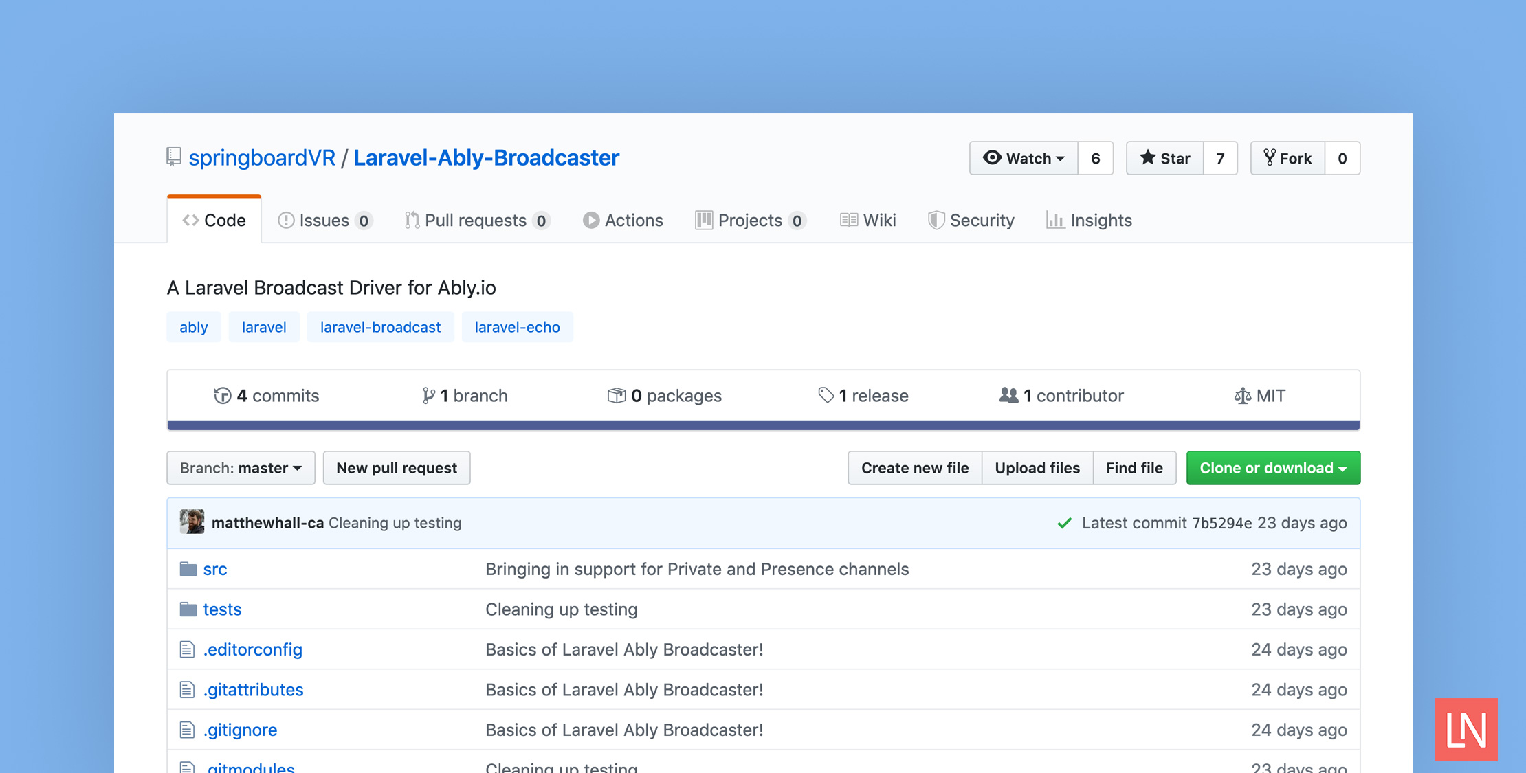1526x773 pixels.
Task: Open the tests folder link
Action: point(222,609)
